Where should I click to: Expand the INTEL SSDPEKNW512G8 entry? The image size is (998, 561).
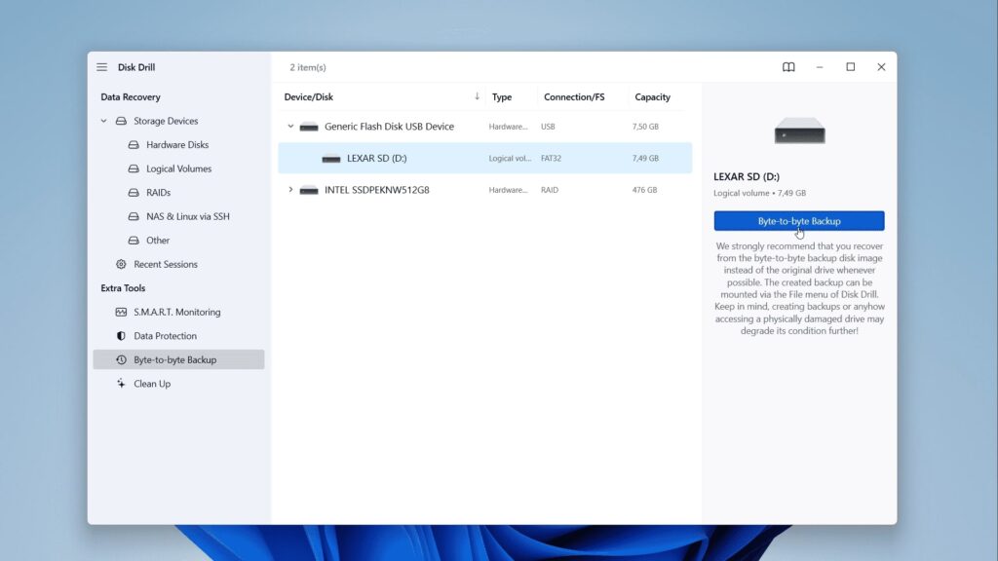pyautogui.click(x=289, y=189)
